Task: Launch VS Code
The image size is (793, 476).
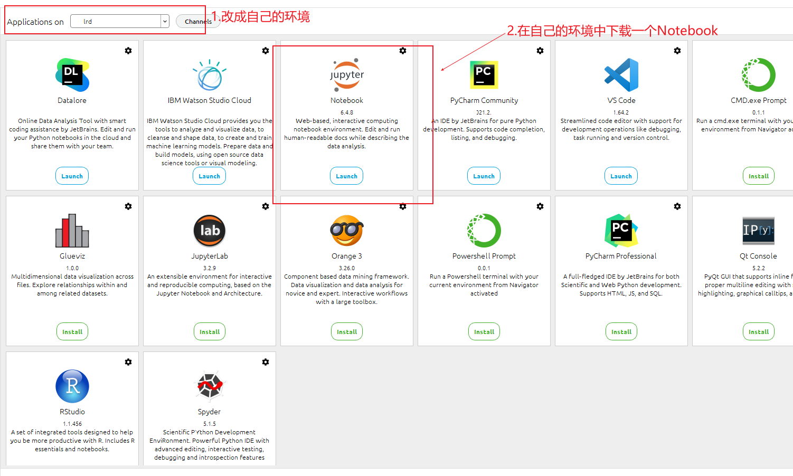Action: pyautogui.click(x=621, y=176)
